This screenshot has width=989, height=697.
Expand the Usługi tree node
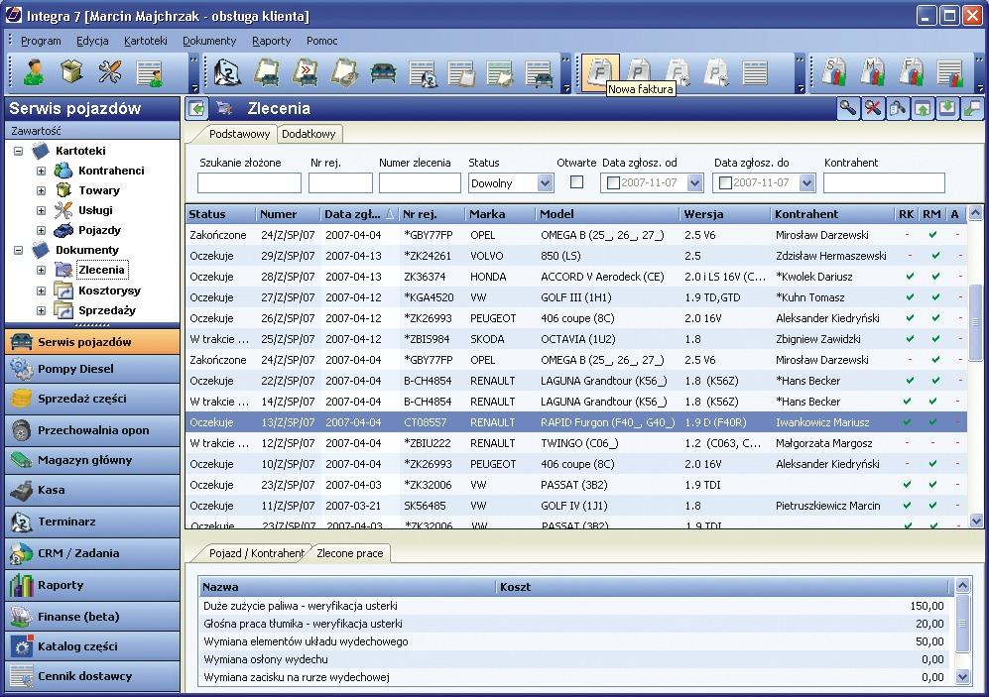(41, 210)
